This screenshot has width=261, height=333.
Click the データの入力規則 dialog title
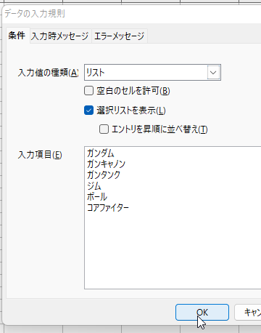coord(35,14)
